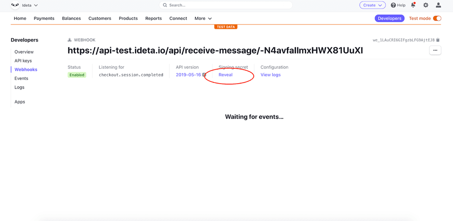Open the Reports tab

tap(154, 19)
